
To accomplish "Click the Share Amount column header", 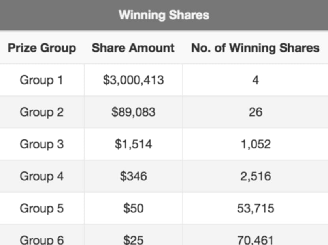I will pyautogui.click(x=133, y=48).
